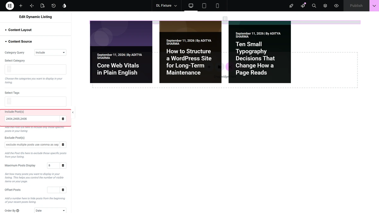The image size is (379, 213).
Task: Collapse the Content Source section
Action: pos(36,41)
